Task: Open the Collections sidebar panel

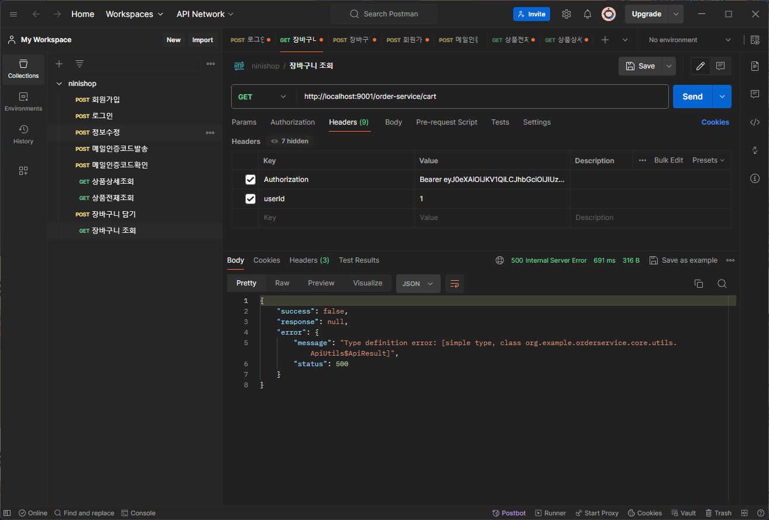Action: (23, 69)
